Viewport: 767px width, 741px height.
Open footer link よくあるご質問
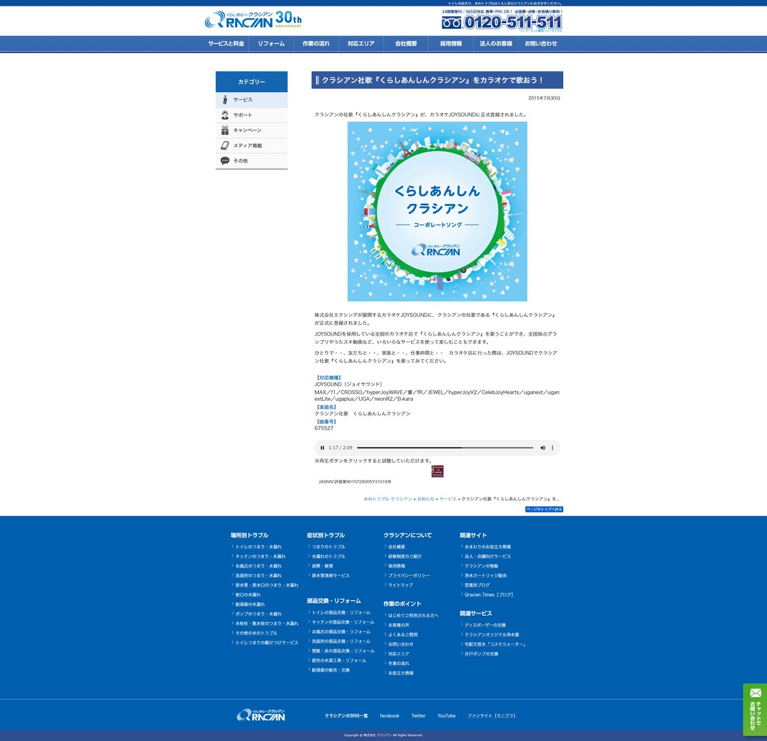[403, 635]
